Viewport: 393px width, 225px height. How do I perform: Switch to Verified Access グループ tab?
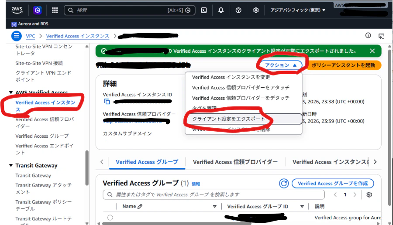(147, 162)
